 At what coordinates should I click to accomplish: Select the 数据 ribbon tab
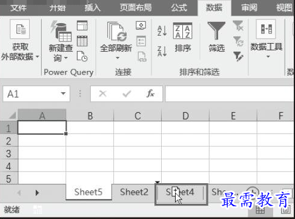(x=214, y=8)
